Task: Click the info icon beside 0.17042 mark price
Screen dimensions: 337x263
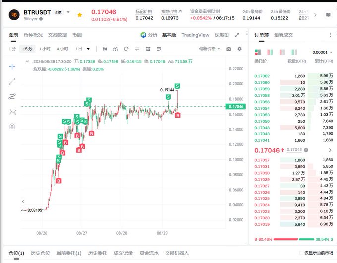Action: pyautogui.click(x=306, y=150)
